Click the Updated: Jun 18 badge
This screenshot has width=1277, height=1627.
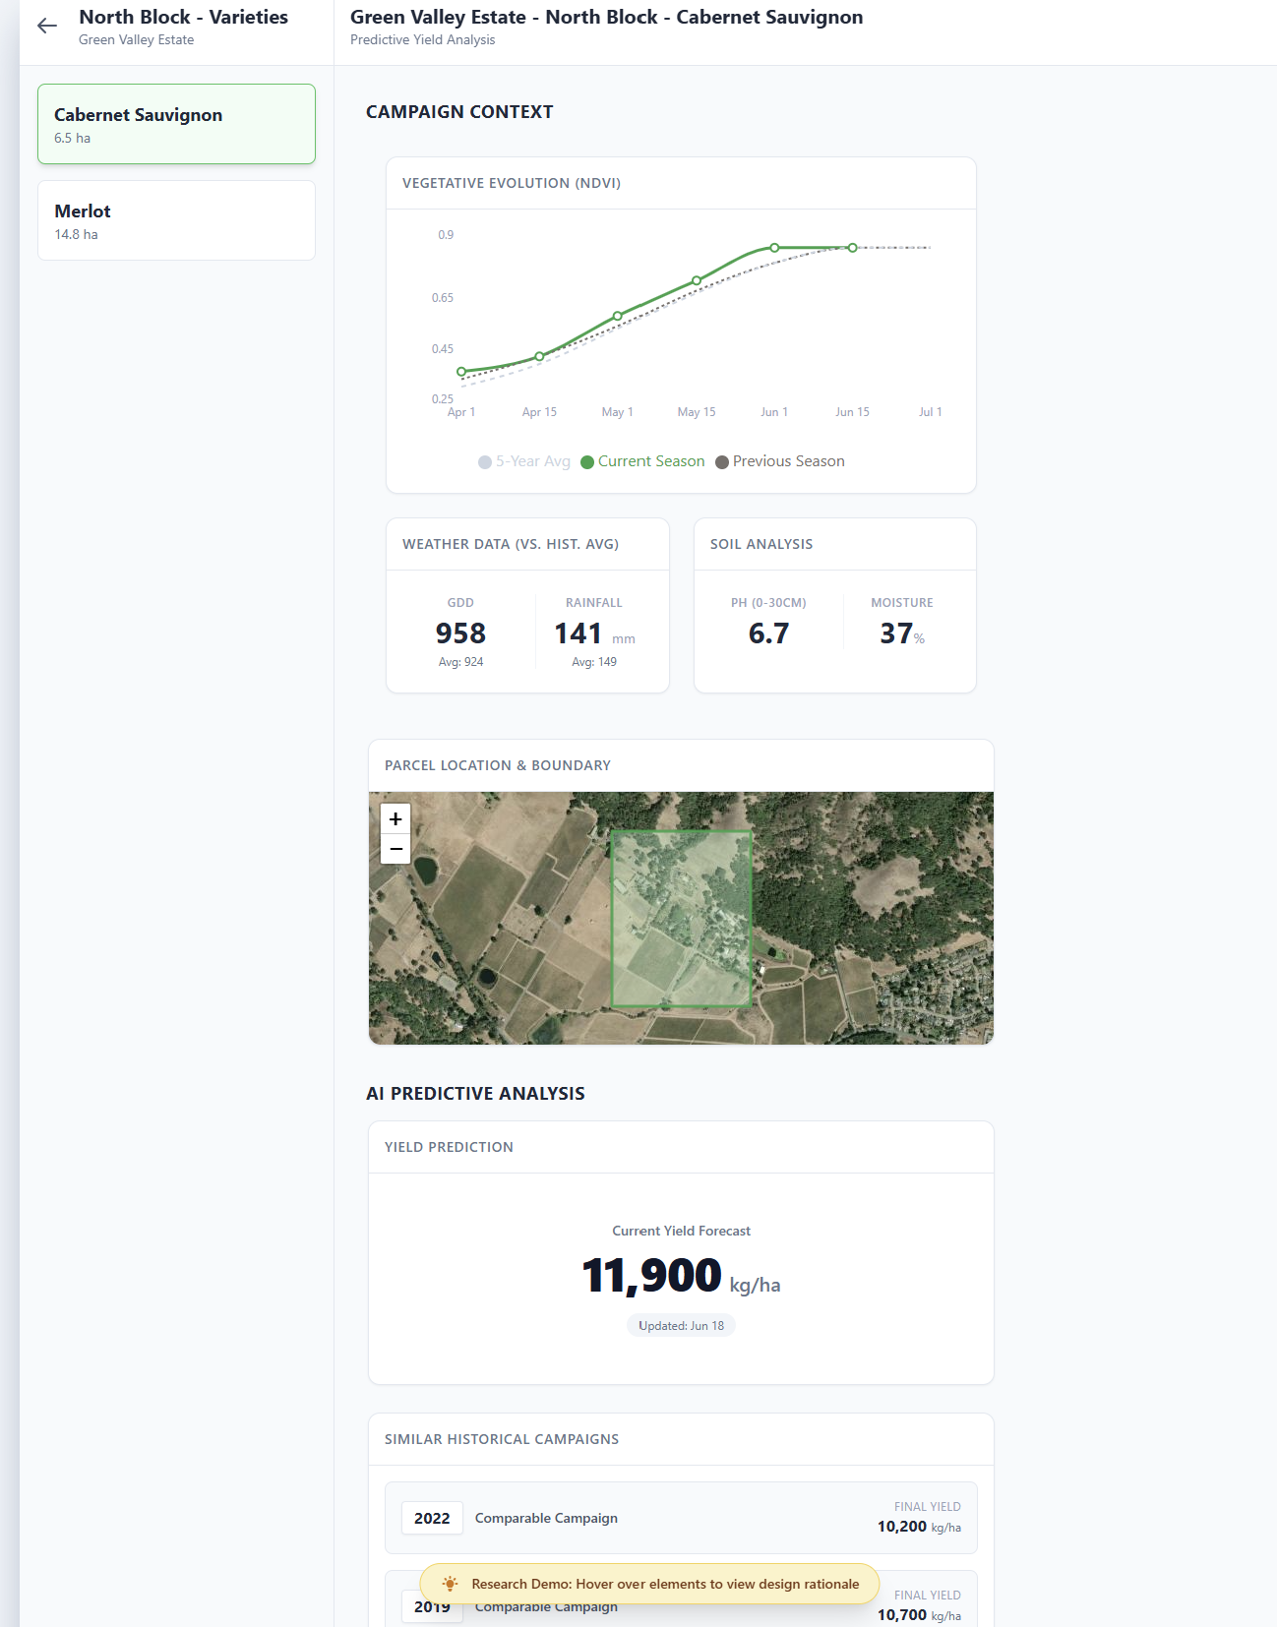pos(681,1326)
